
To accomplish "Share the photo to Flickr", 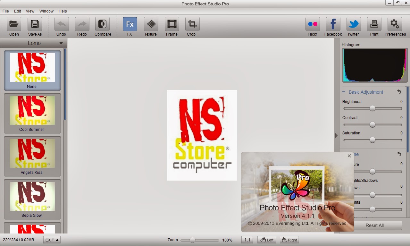I will [x=313, y=24].
